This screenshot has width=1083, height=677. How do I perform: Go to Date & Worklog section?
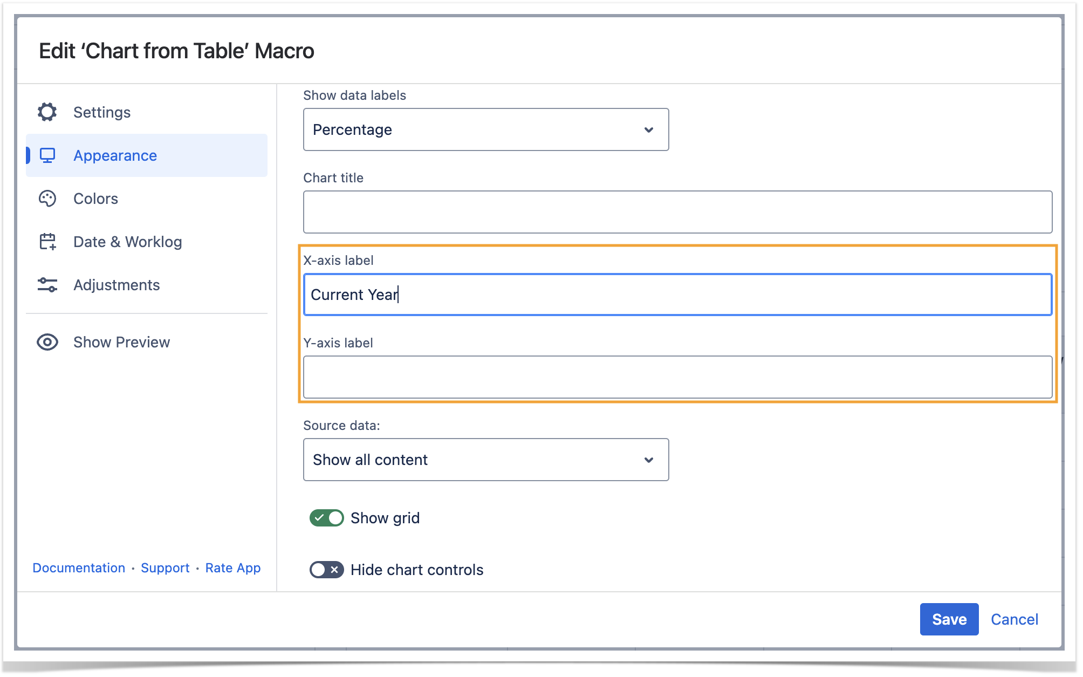click(x=127, y=242)
